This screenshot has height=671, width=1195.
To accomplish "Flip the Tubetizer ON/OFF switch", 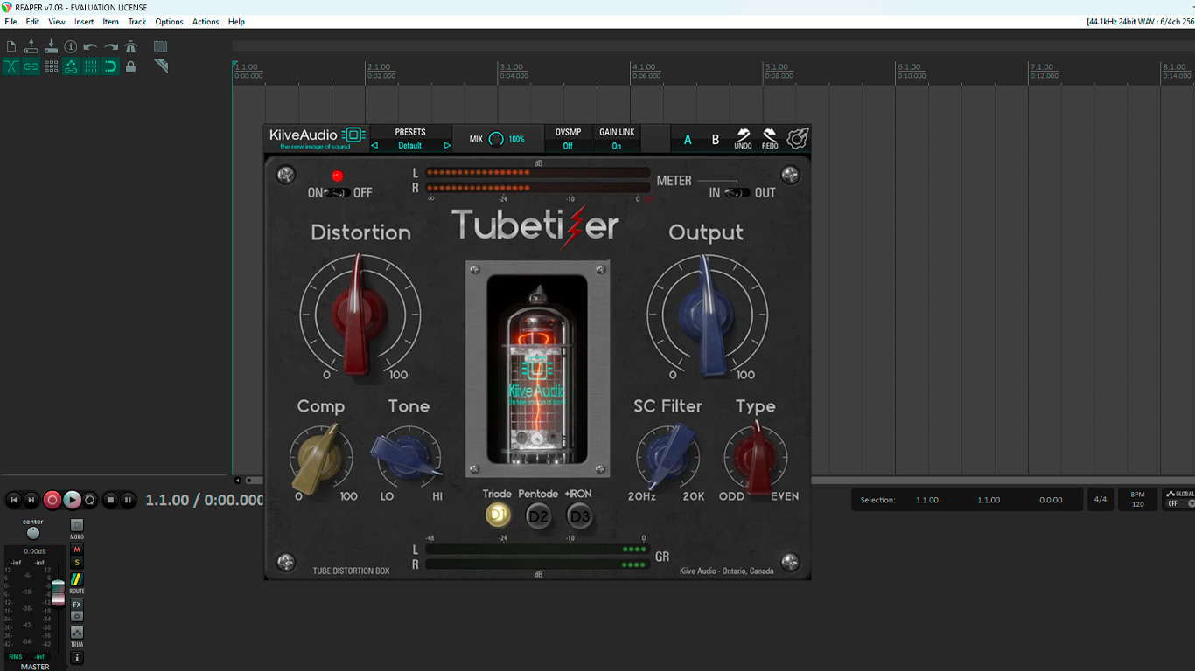I will [x=338, y=192].
